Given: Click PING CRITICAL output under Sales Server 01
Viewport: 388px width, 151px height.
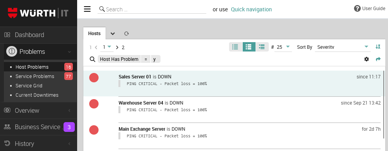Looking at the screenshot, I should [167, 84].
